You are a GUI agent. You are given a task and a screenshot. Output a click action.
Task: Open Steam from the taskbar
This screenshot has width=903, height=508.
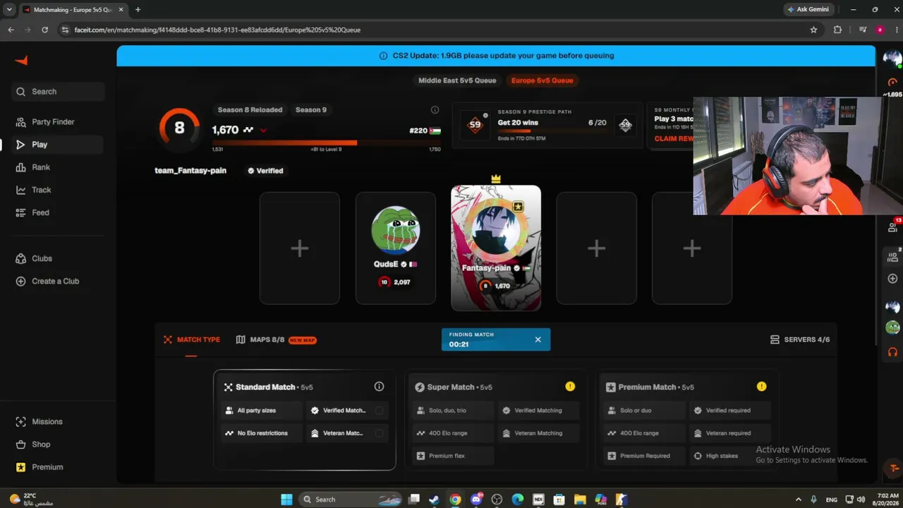point(434,500)
